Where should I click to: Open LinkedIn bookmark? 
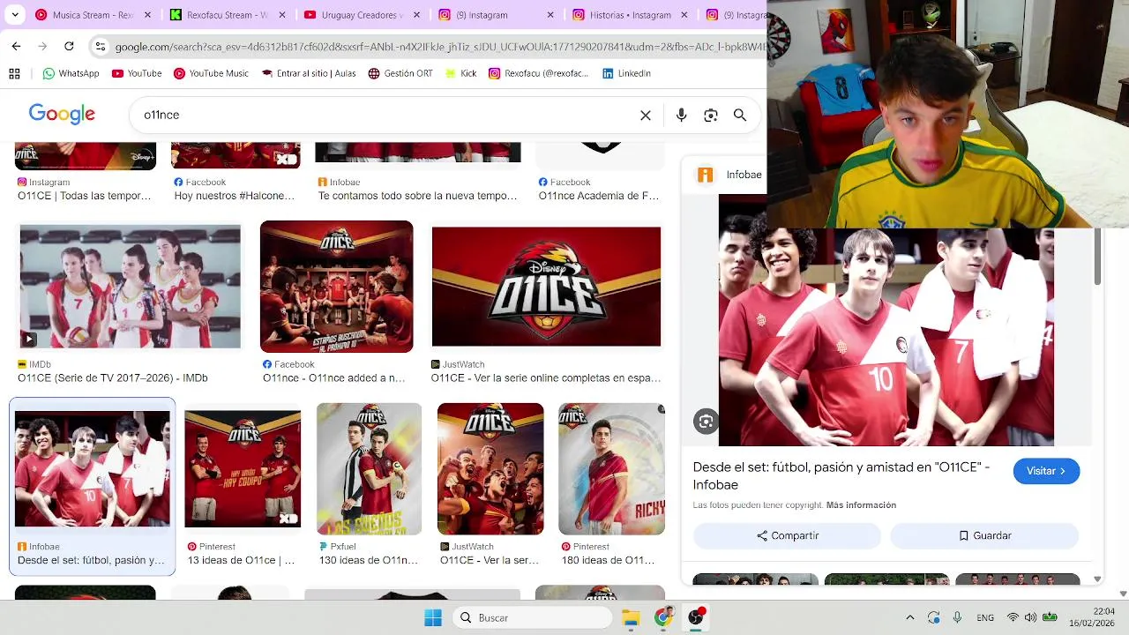626,73
